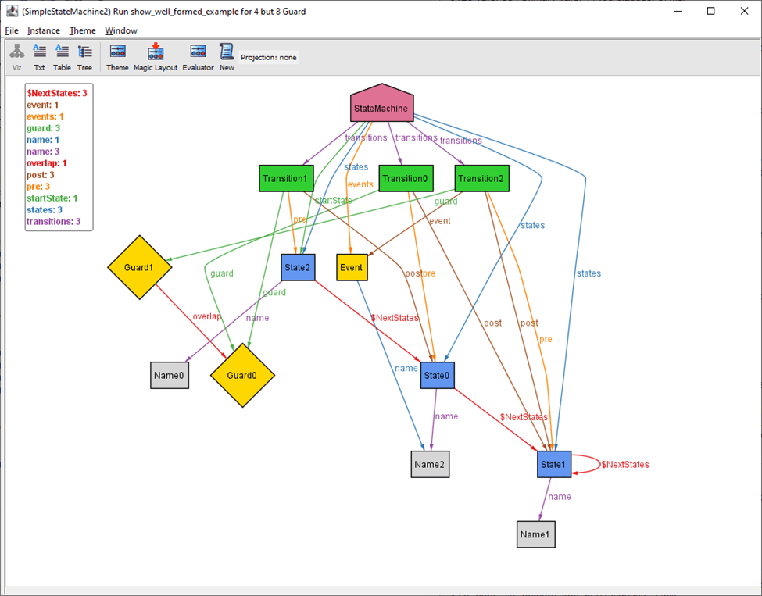Click $NextStates entry in legend

coord(57,93)
